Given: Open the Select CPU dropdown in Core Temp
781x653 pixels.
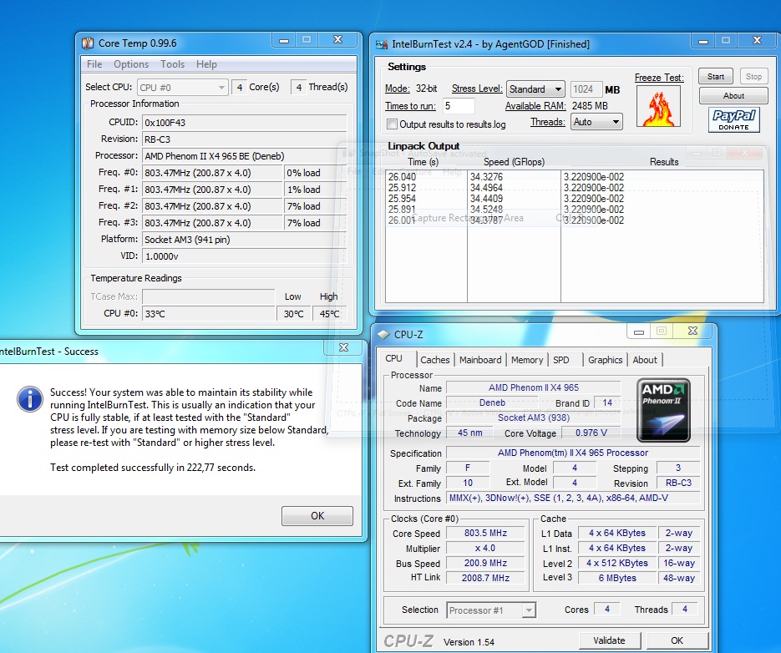Looking at the screenshot, I should click(182, 88).
